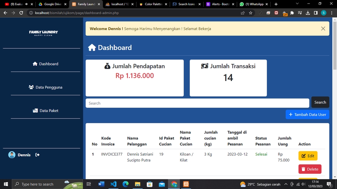Click the cash icon on Jumlah Transaksi

[x=205, y=66]
